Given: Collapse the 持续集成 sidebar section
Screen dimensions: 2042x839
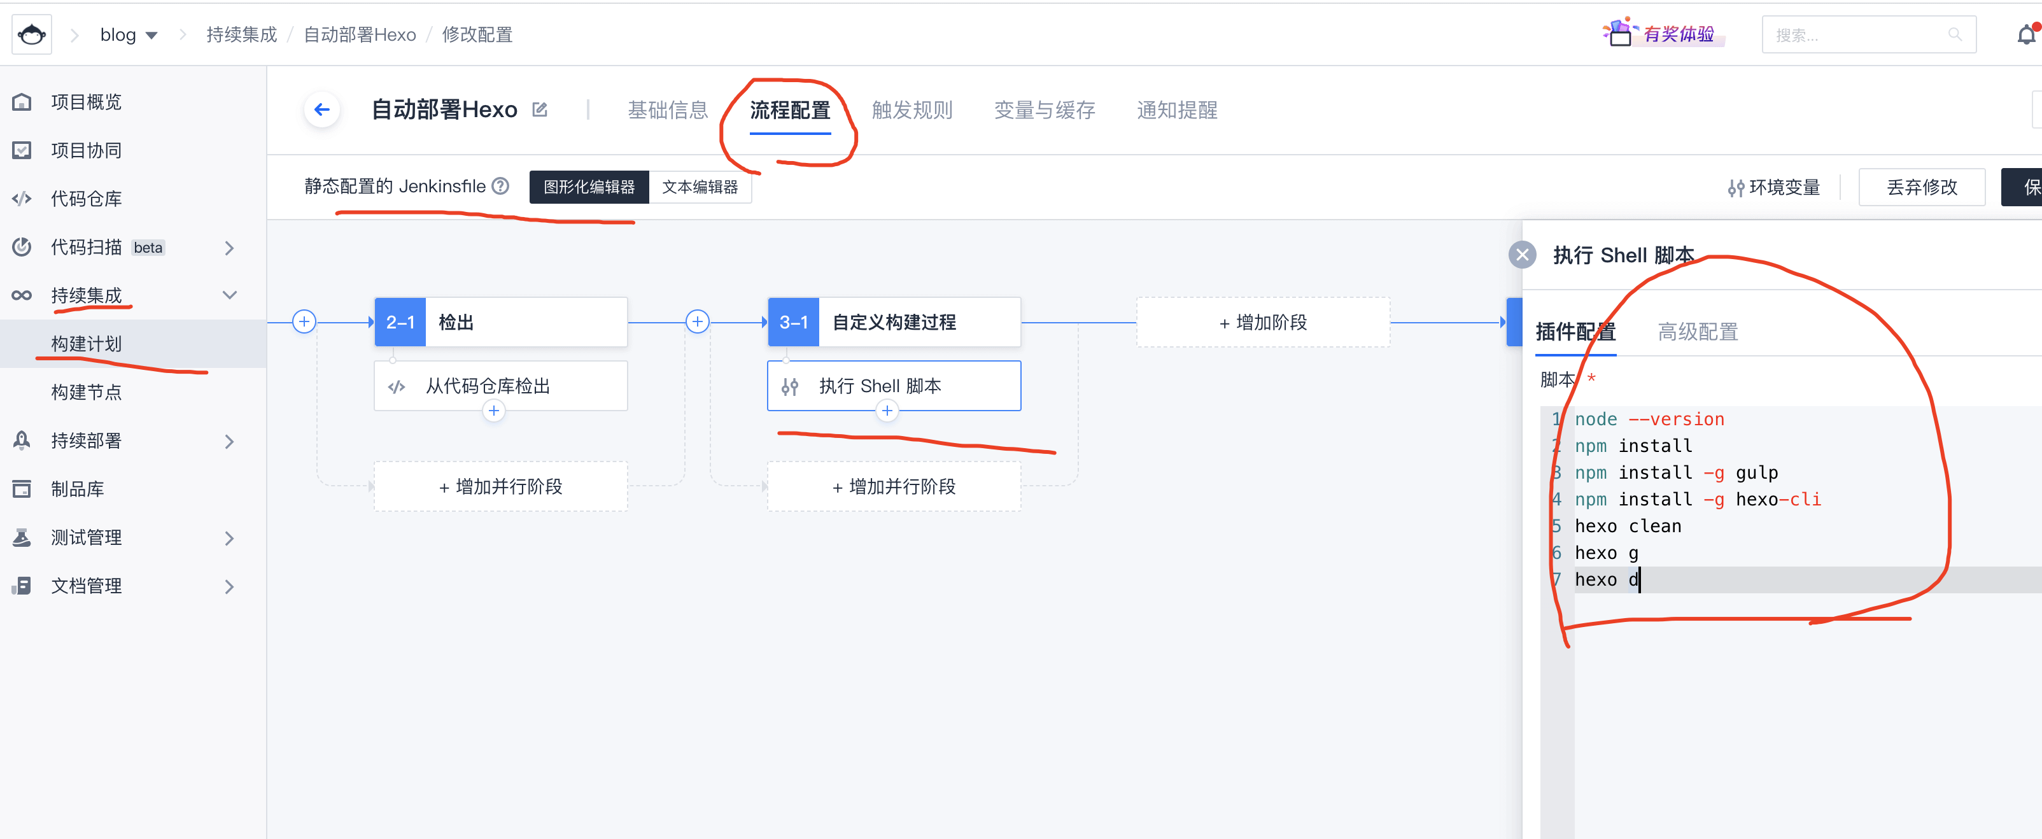Looking at the screenshot, I should point(230,295).
